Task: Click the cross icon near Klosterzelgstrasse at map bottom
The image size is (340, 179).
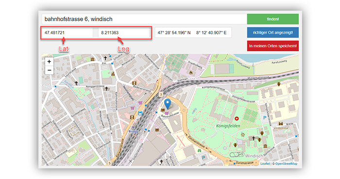Action: pyautogui.click(x=161, y=161)
